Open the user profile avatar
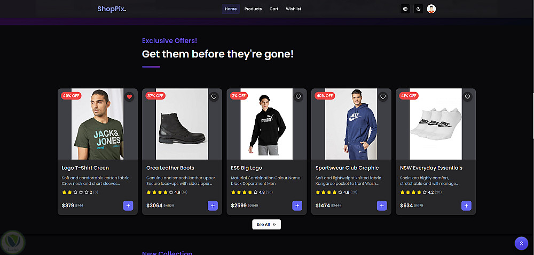Viewport: 534px width, 255px height. 431,9
